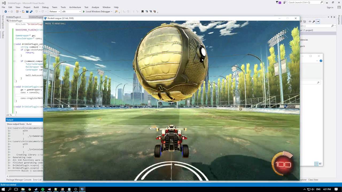The height and width of the screenshot is (192, 342).
Task: Open Chrome from the Windows taskbar
Action: [x=29, y=189]
